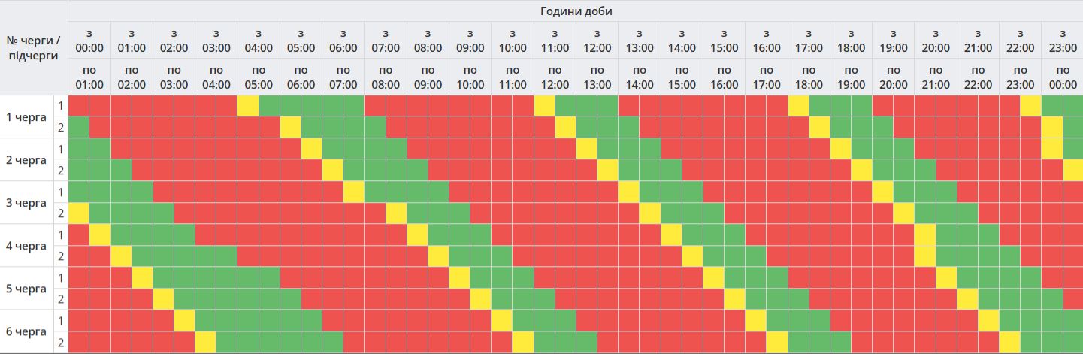
Task: Click the "по 00:00" header cell
Action: (1062, 77)
